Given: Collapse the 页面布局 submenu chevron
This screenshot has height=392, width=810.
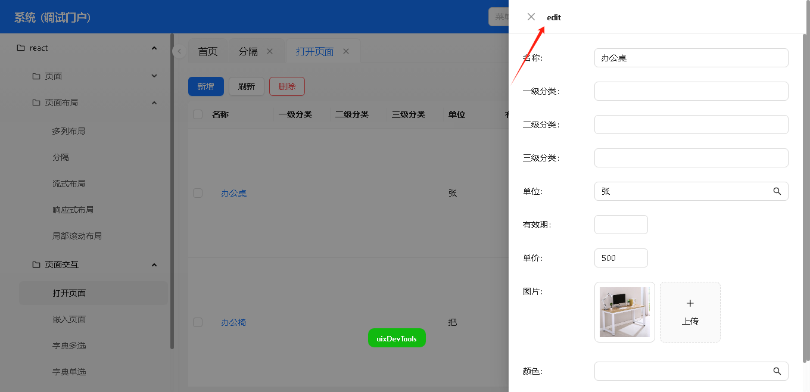Looking at the screenshot, I should click(x=154, y=102).
